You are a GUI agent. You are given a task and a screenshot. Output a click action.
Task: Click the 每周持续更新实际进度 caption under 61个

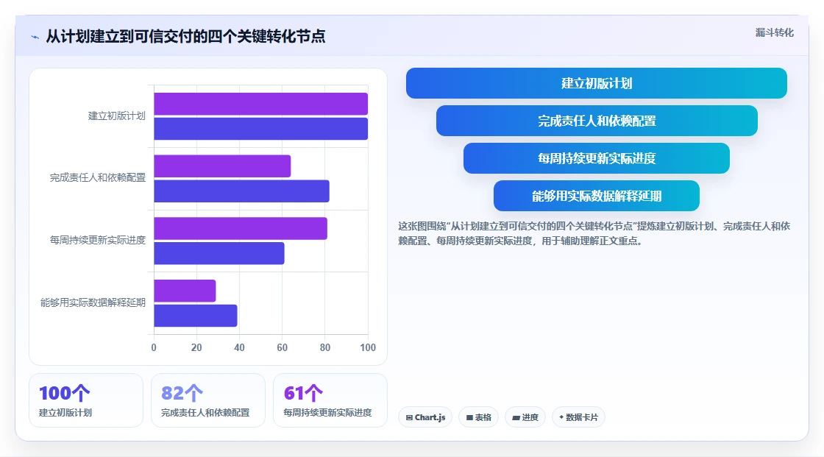coord(327,413)
